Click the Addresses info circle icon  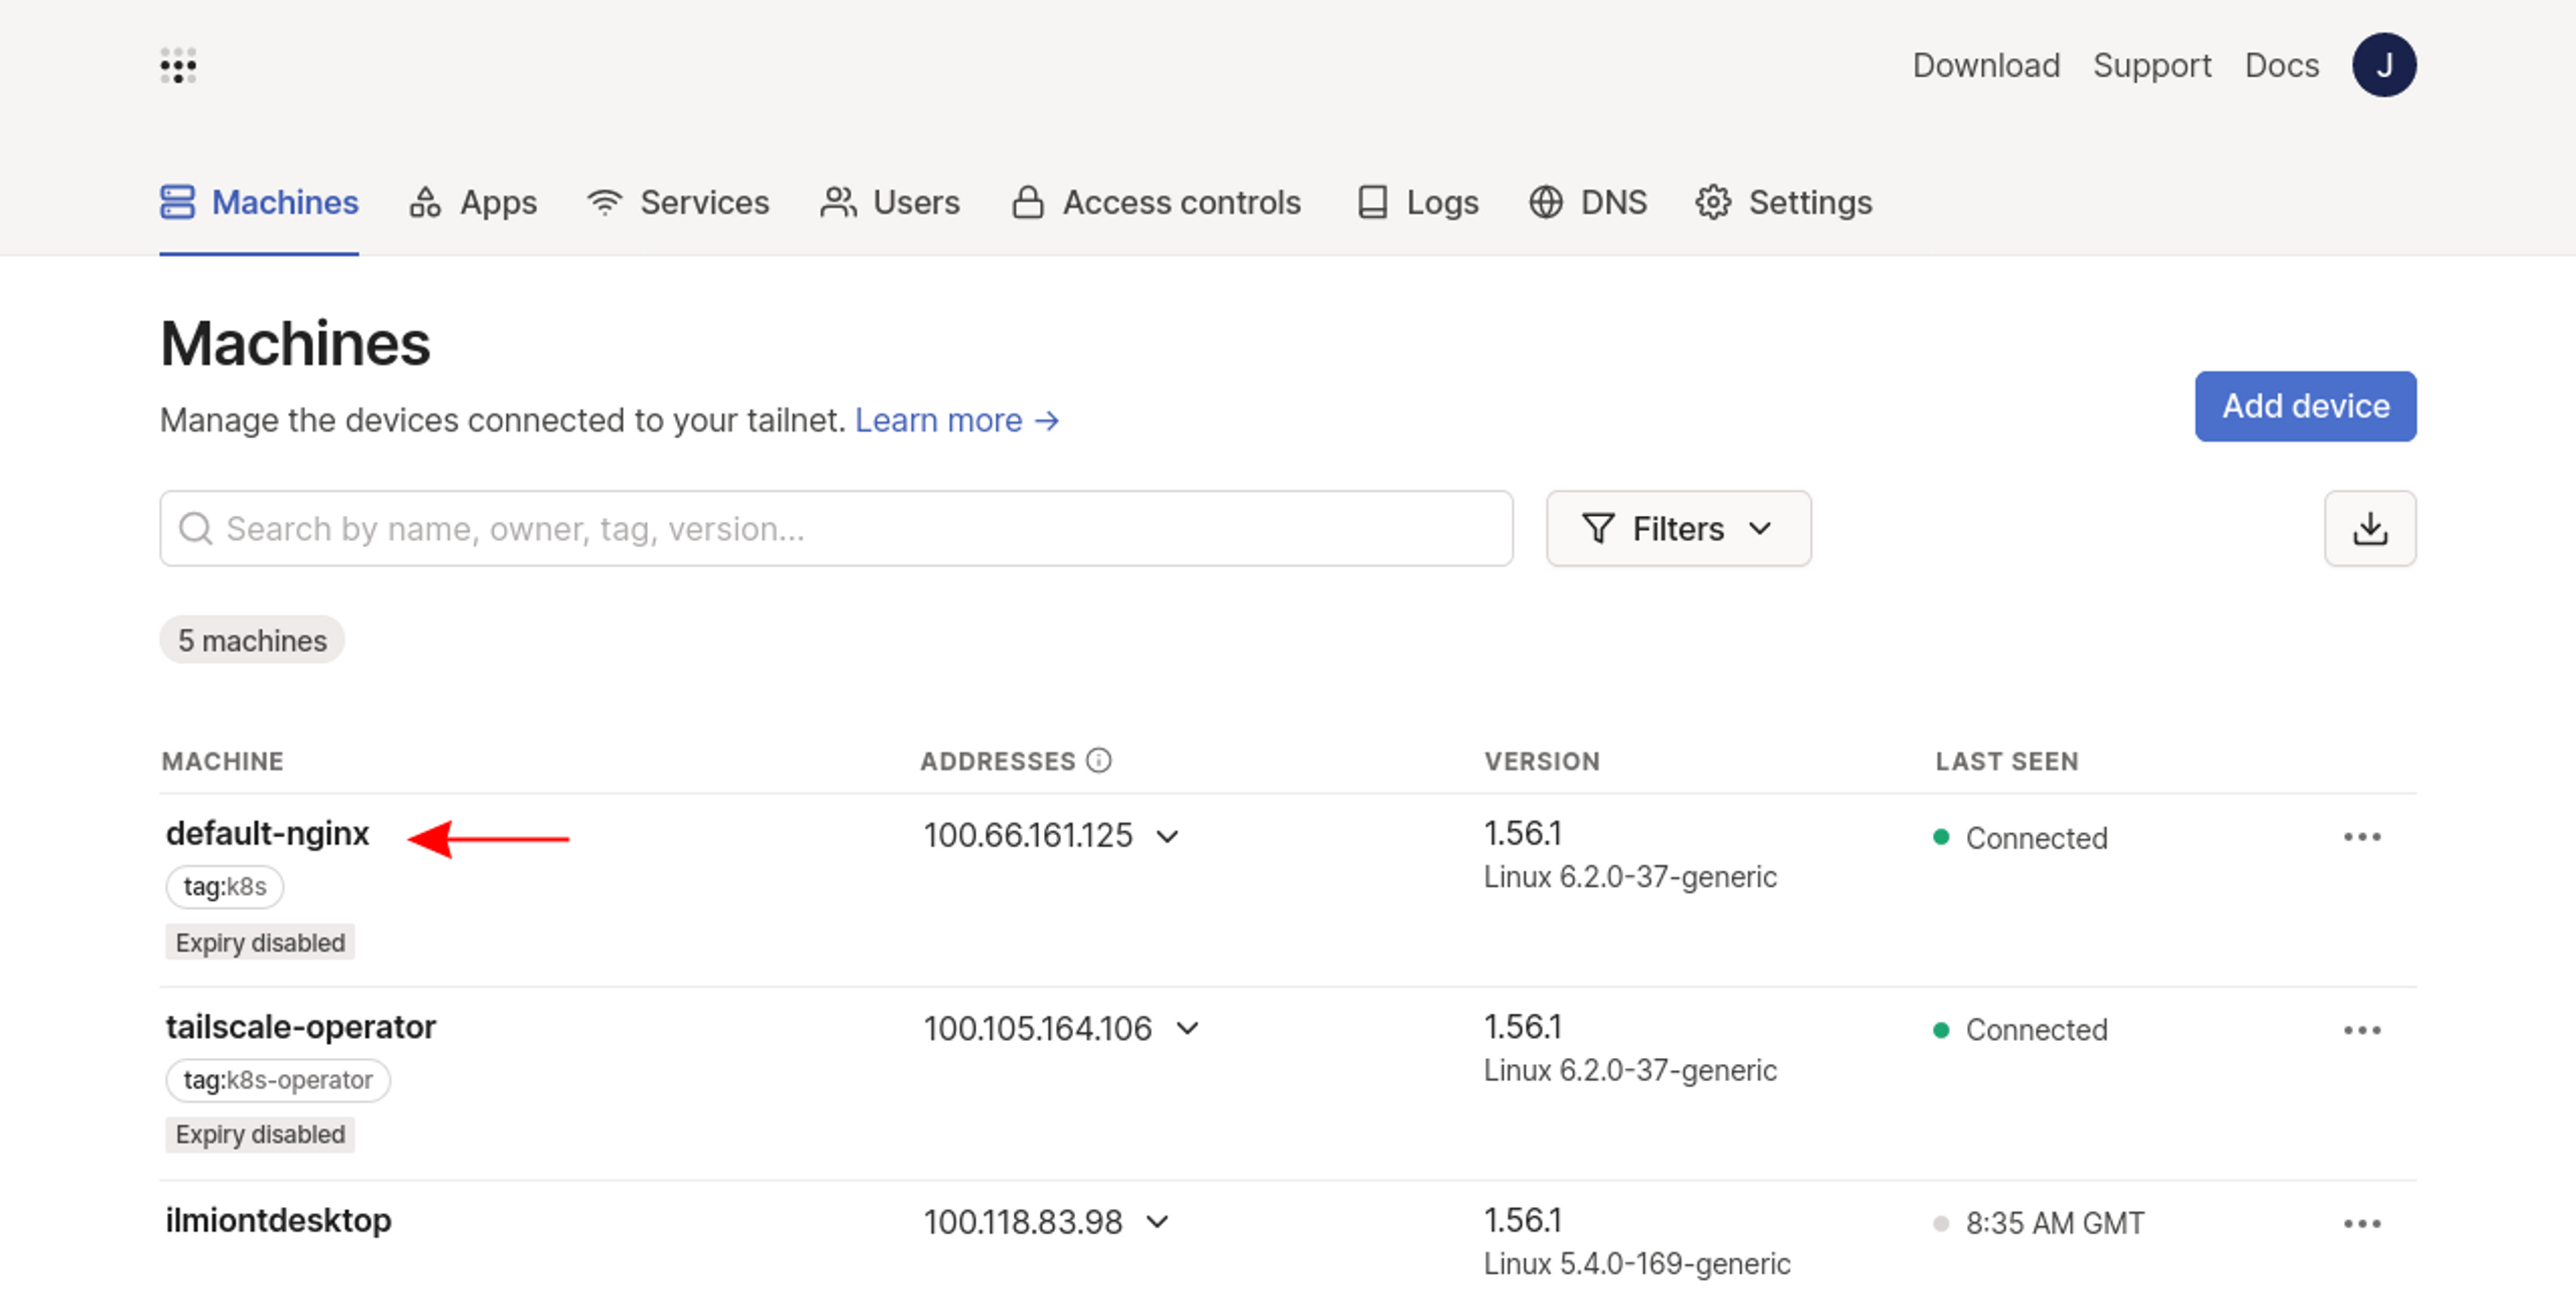1098,761
